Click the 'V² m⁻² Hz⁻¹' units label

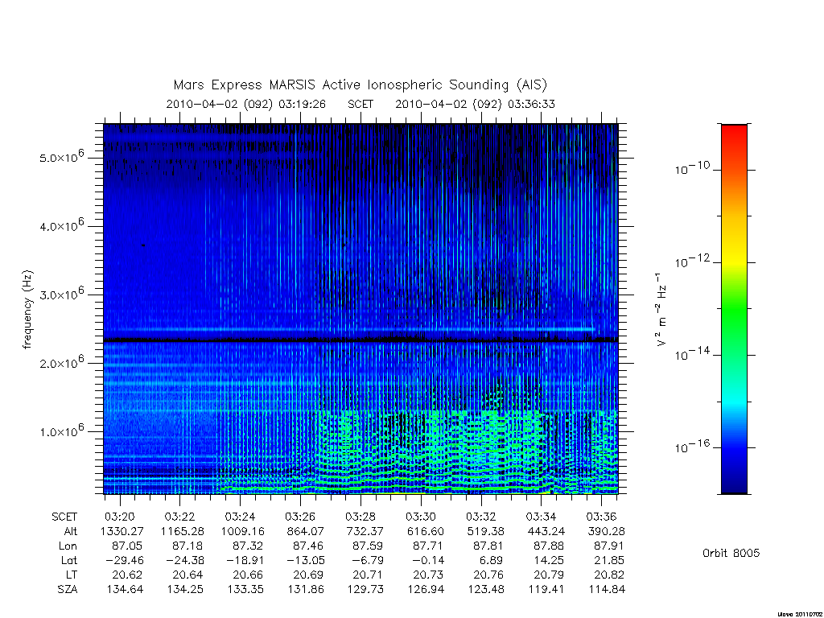coord(661,310)
